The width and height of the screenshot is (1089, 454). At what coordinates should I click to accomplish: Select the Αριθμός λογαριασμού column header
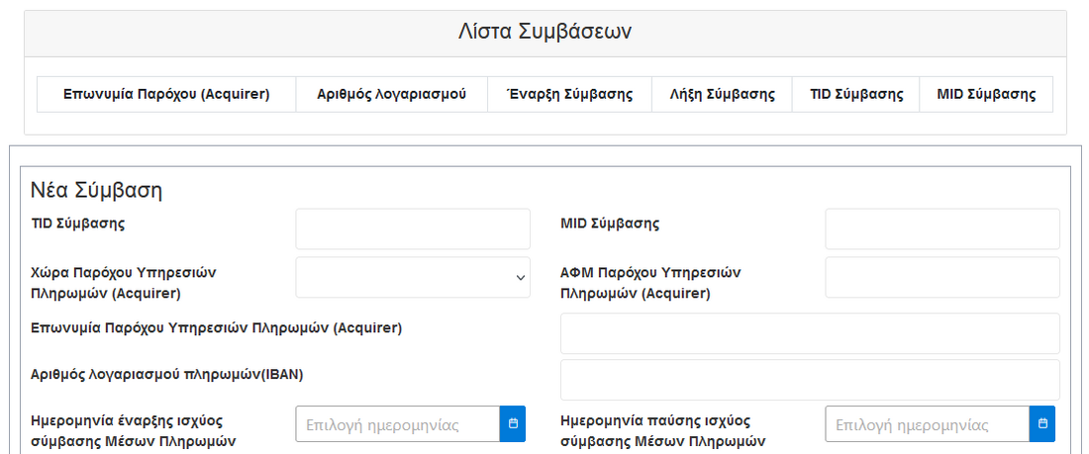(x=391, y=95)
